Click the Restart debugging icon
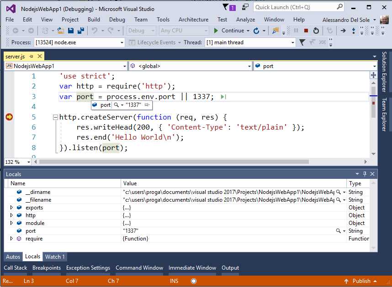Screen dimensions: 392x287 click(317, 31)
